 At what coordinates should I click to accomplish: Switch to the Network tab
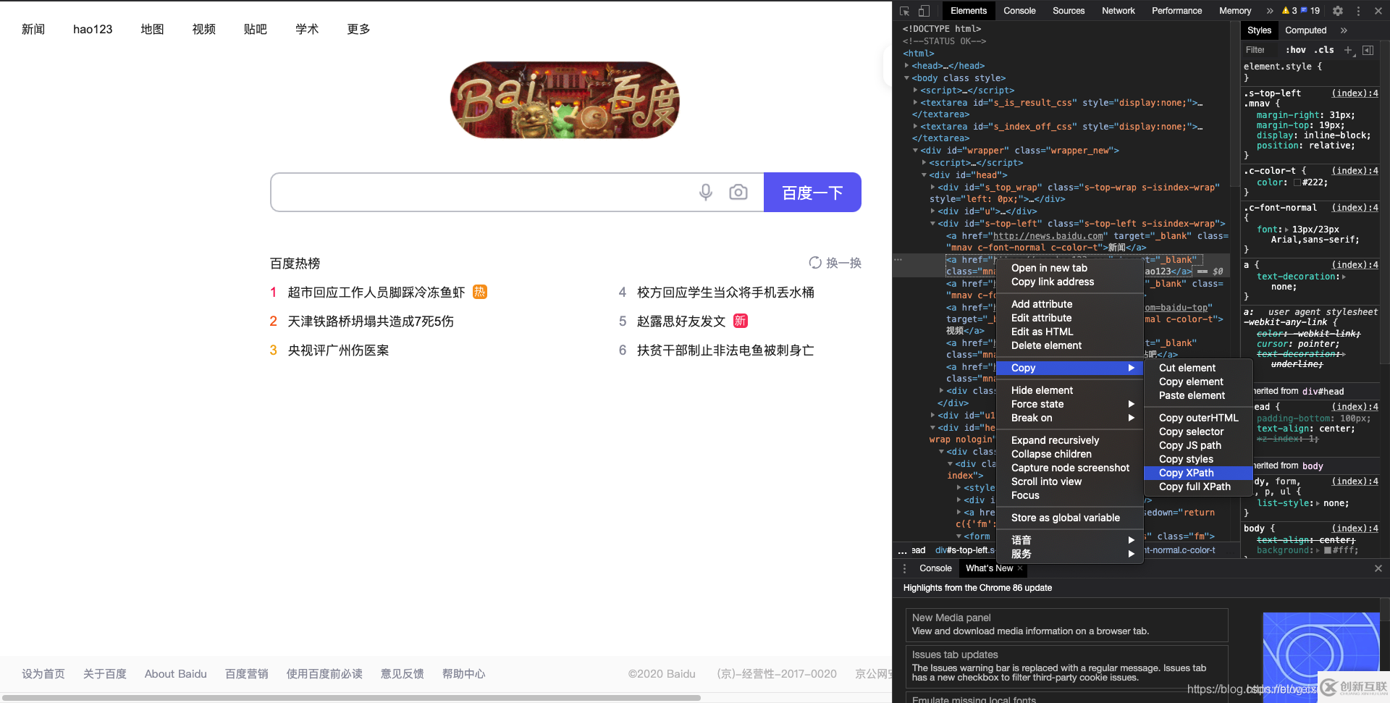click(1118, 11)
